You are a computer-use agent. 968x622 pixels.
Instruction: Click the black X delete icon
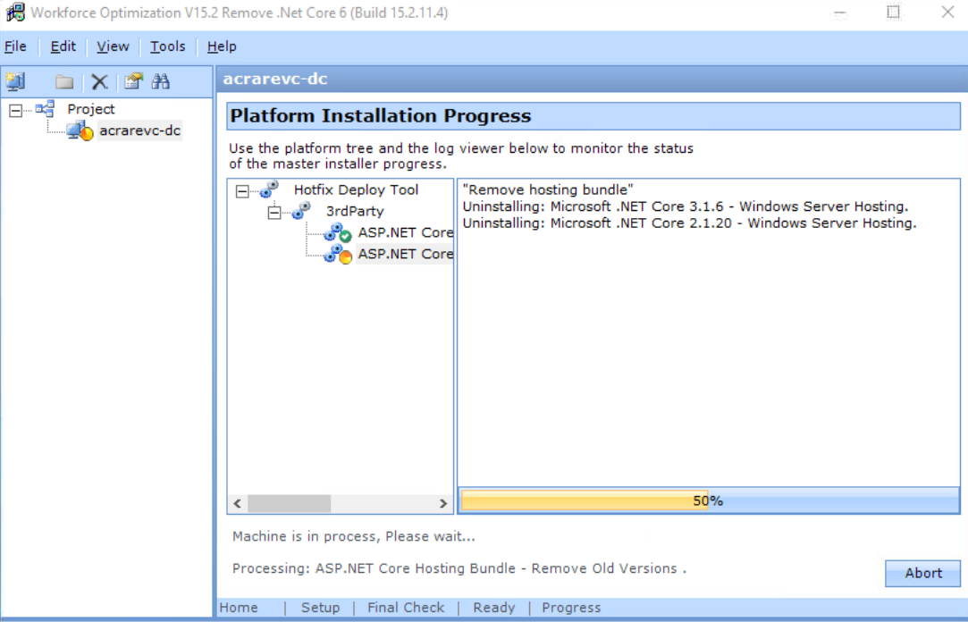pos(99,82)
